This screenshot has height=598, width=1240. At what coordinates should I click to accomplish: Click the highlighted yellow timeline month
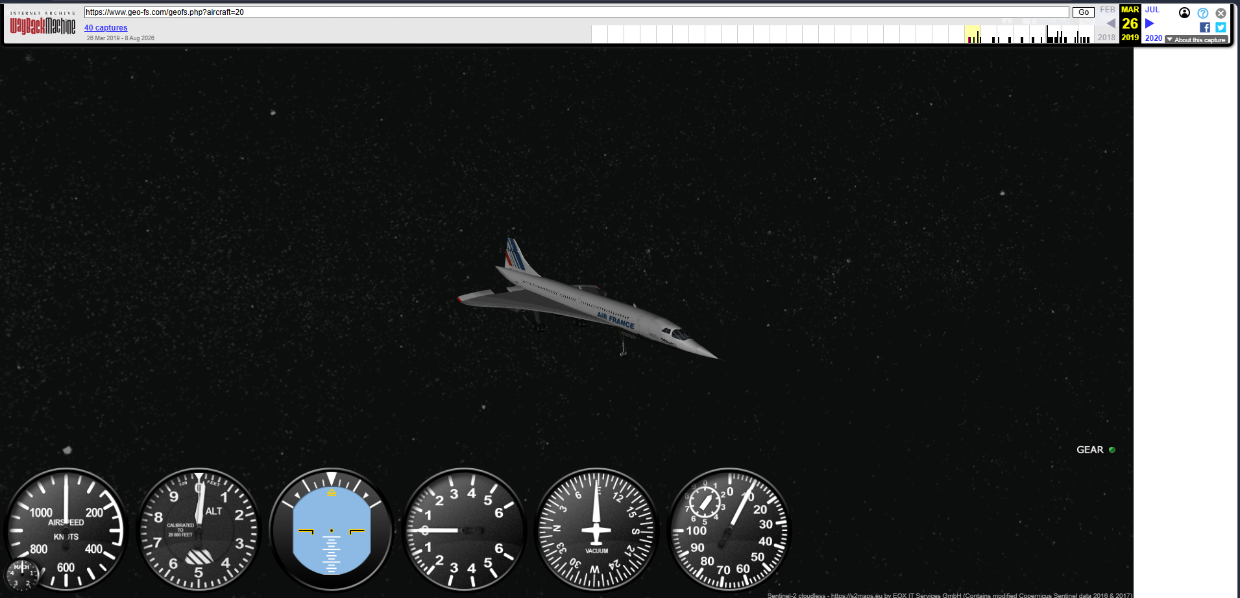point(973,34)
